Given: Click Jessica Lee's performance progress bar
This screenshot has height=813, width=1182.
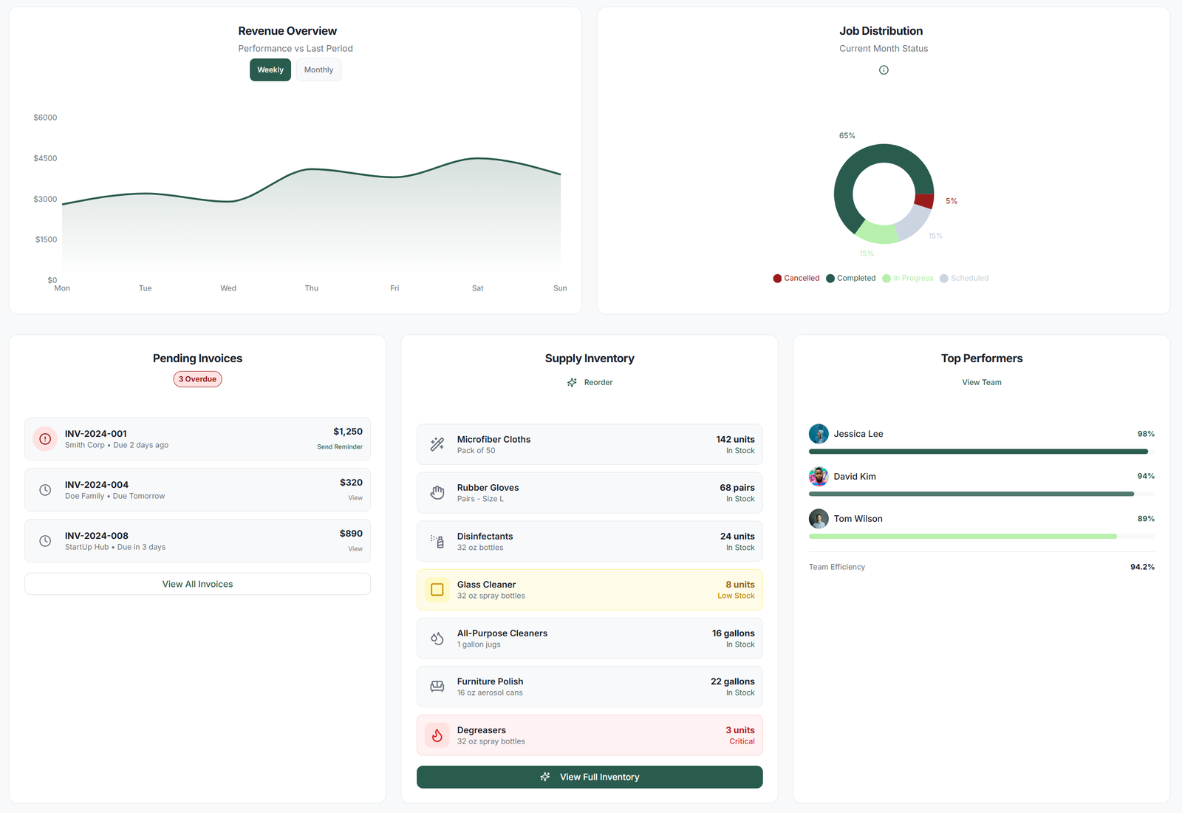Looking at the screenshot, I should pos(981,452).
